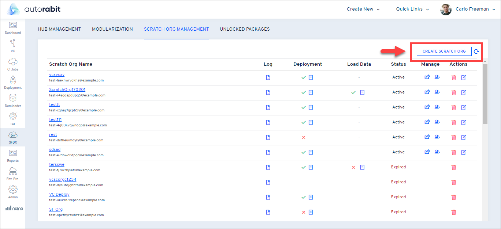This screenshot has width=501, height=229.
Task: Click the Create Scratch Org button
Action: click(x=444, y=51)
